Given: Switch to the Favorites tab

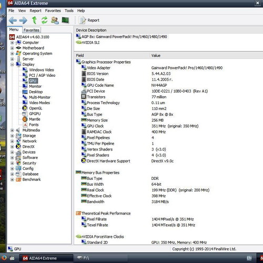Looking at the screenshot, I should [x=32, y=30].
